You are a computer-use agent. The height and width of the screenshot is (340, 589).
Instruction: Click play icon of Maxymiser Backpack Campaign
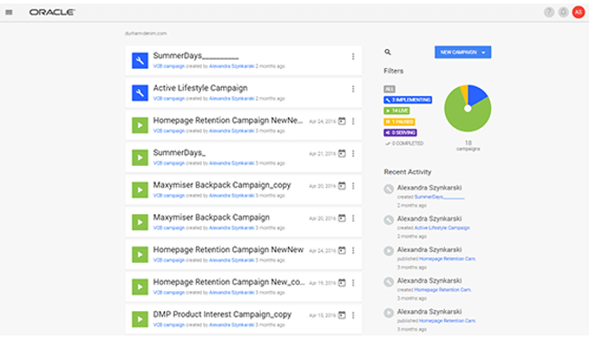pyautogui.click(x=140, y=222)
